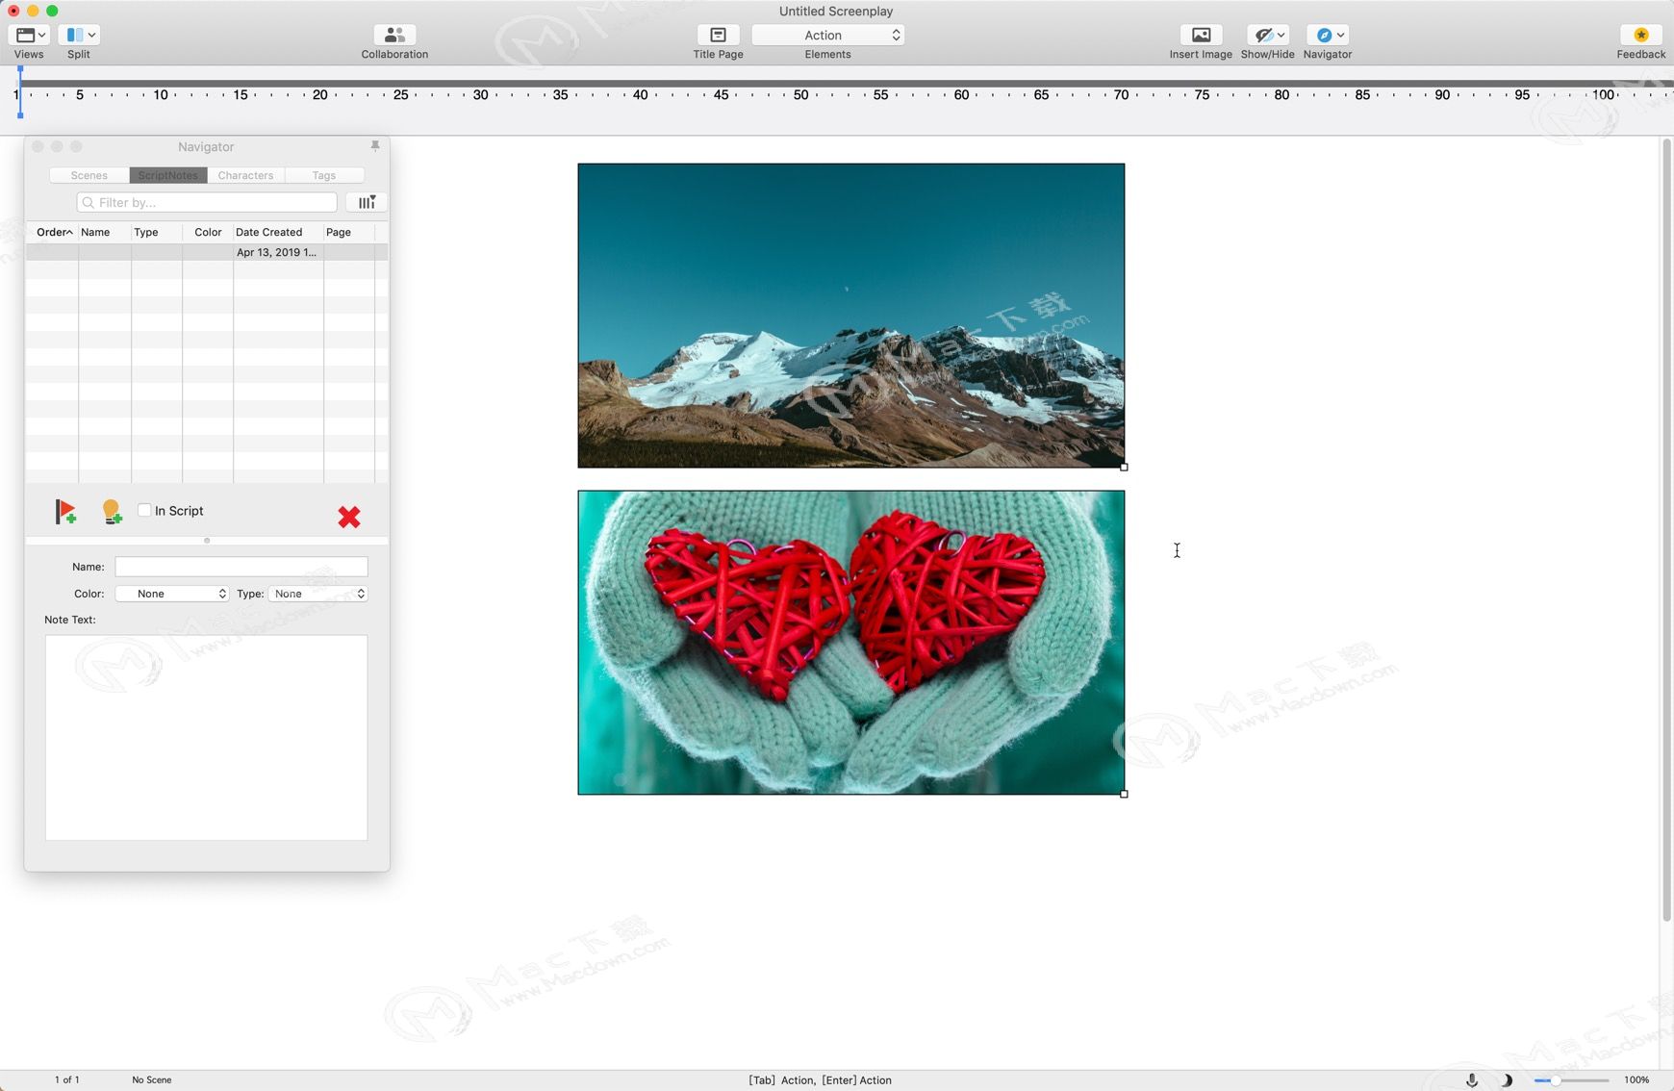Add a new idea bulb note
This screenshot has height=1091, width=1674.
112,512
